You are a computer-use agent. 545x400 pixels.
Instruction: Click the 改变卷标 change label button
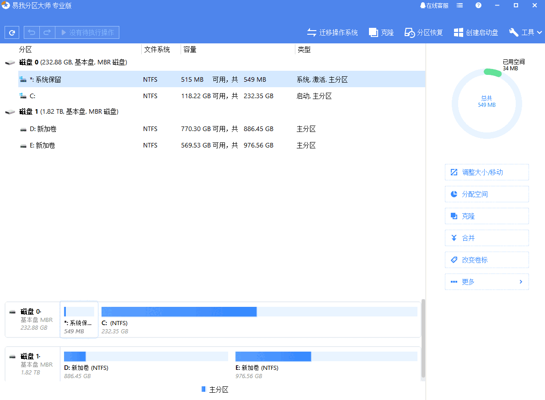coord(486,260)
